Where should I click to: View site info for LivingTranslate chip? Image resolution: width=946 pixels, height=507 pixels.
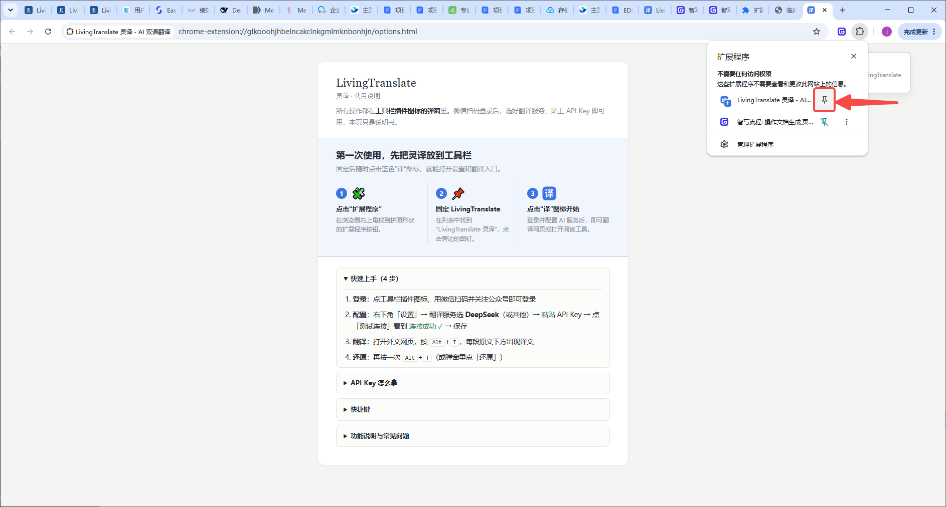pos(118,32)
